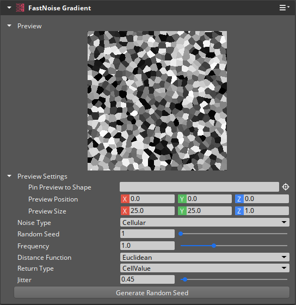Collapse the Preview section
Screen dimensions: 296x305
coord(9,26)
